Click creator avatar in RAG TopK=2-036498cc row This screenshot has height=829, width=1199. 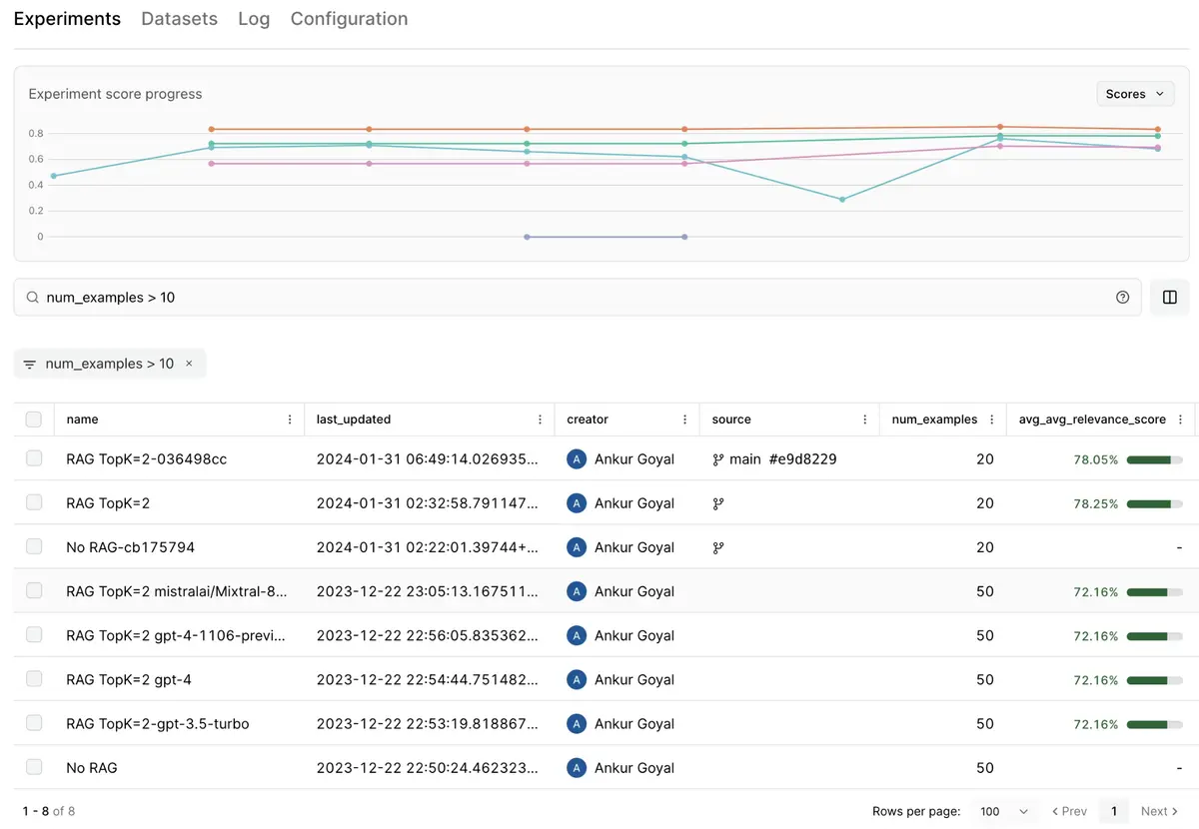(x=577, y=459)
